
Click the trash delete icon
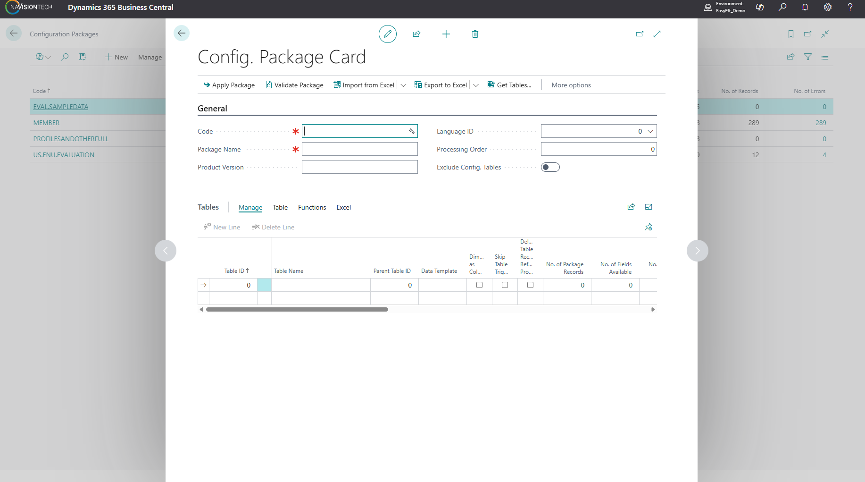[475, 34]
